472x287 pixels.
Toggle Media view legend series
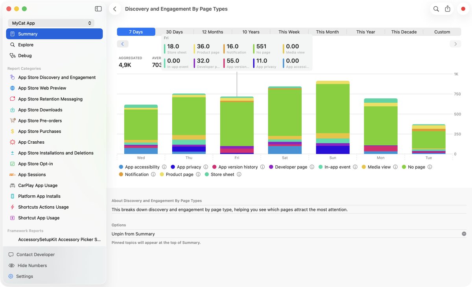pos(376,167)
